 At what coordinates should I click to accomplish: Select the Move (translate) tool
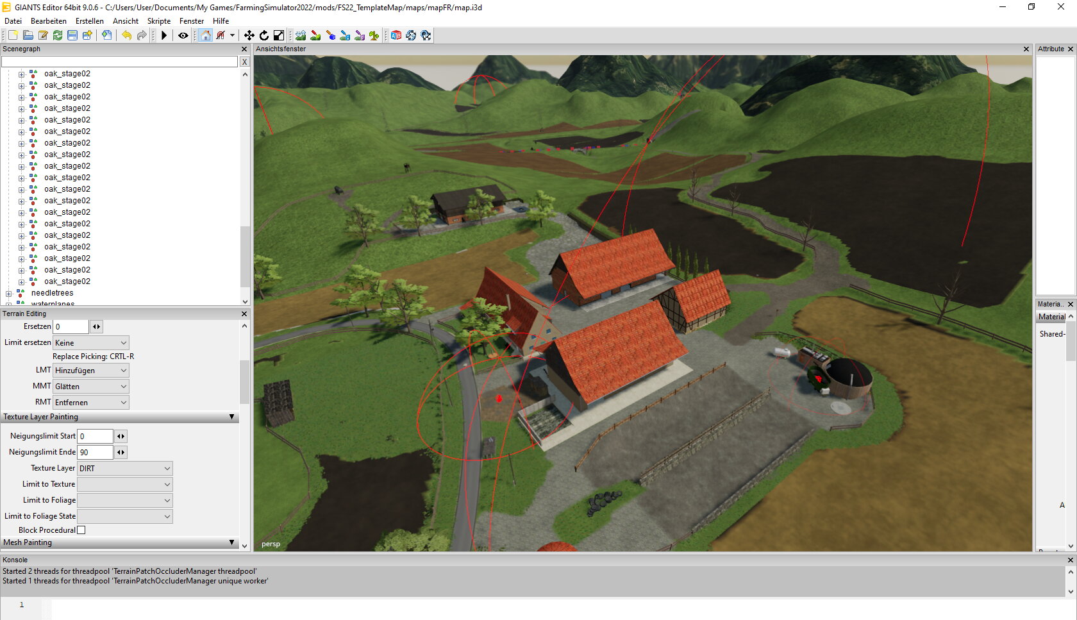(249, 35)
